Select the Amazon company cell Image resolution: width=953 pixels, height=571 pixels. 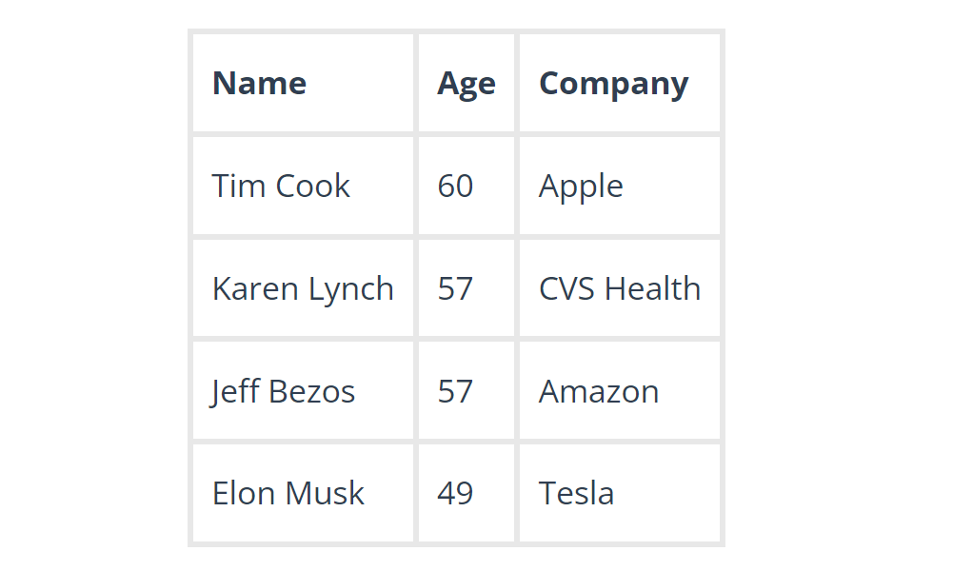[x=599, y=391]
